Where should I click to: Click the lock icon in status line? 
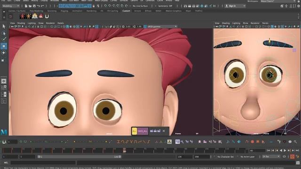[x=94, y=6]
